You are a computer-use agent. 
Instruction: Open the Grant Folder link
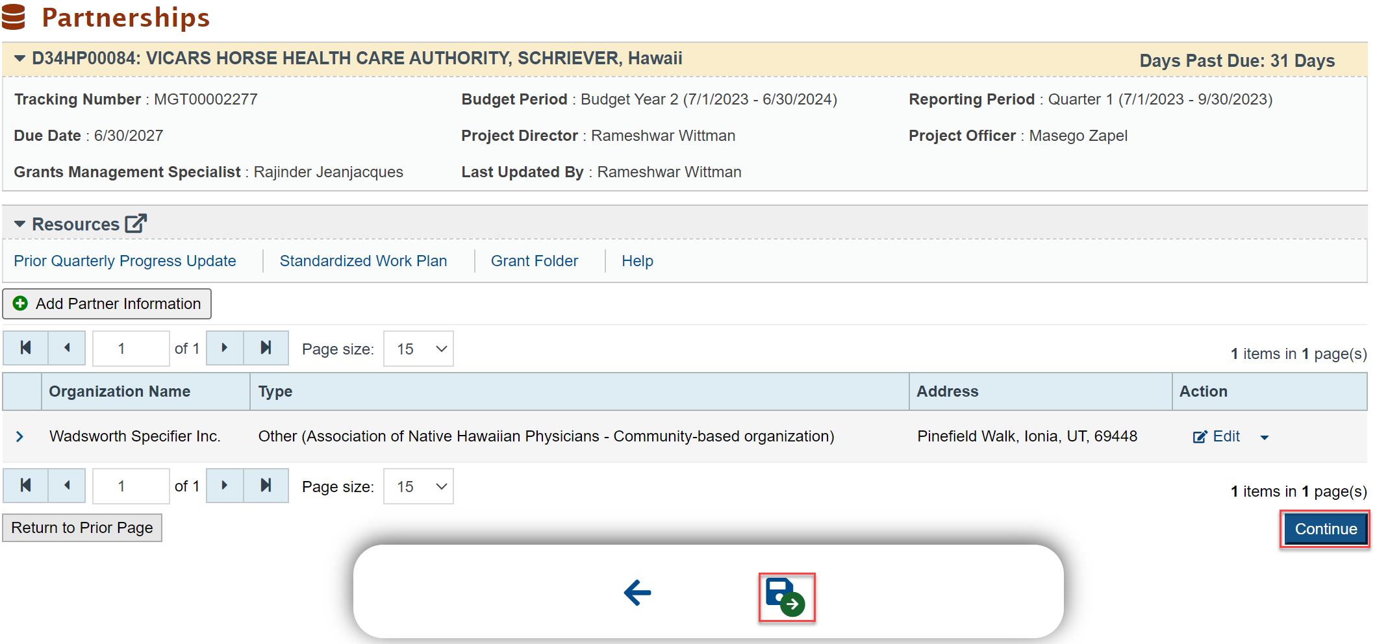(x=534, y=261)
